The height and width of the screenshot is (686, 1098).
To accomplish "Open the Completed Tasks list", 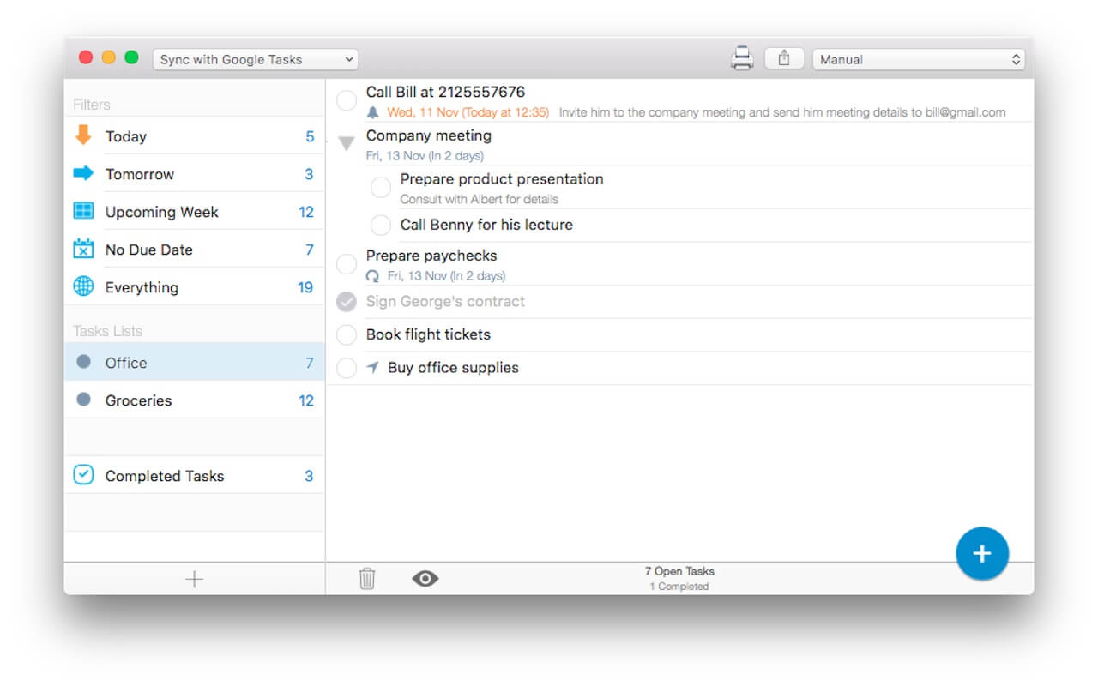I will (x=195, y=475).
